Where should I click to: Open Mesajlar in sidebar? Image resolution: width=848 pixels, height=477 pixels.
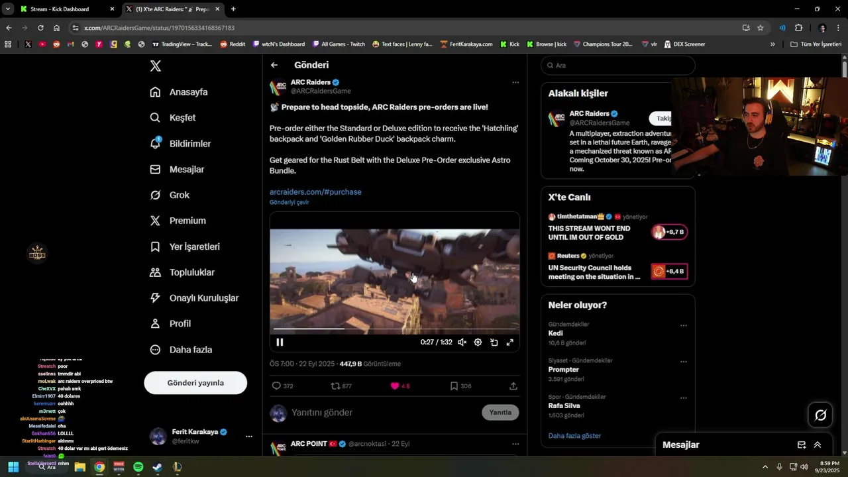[x=177, y=170]
